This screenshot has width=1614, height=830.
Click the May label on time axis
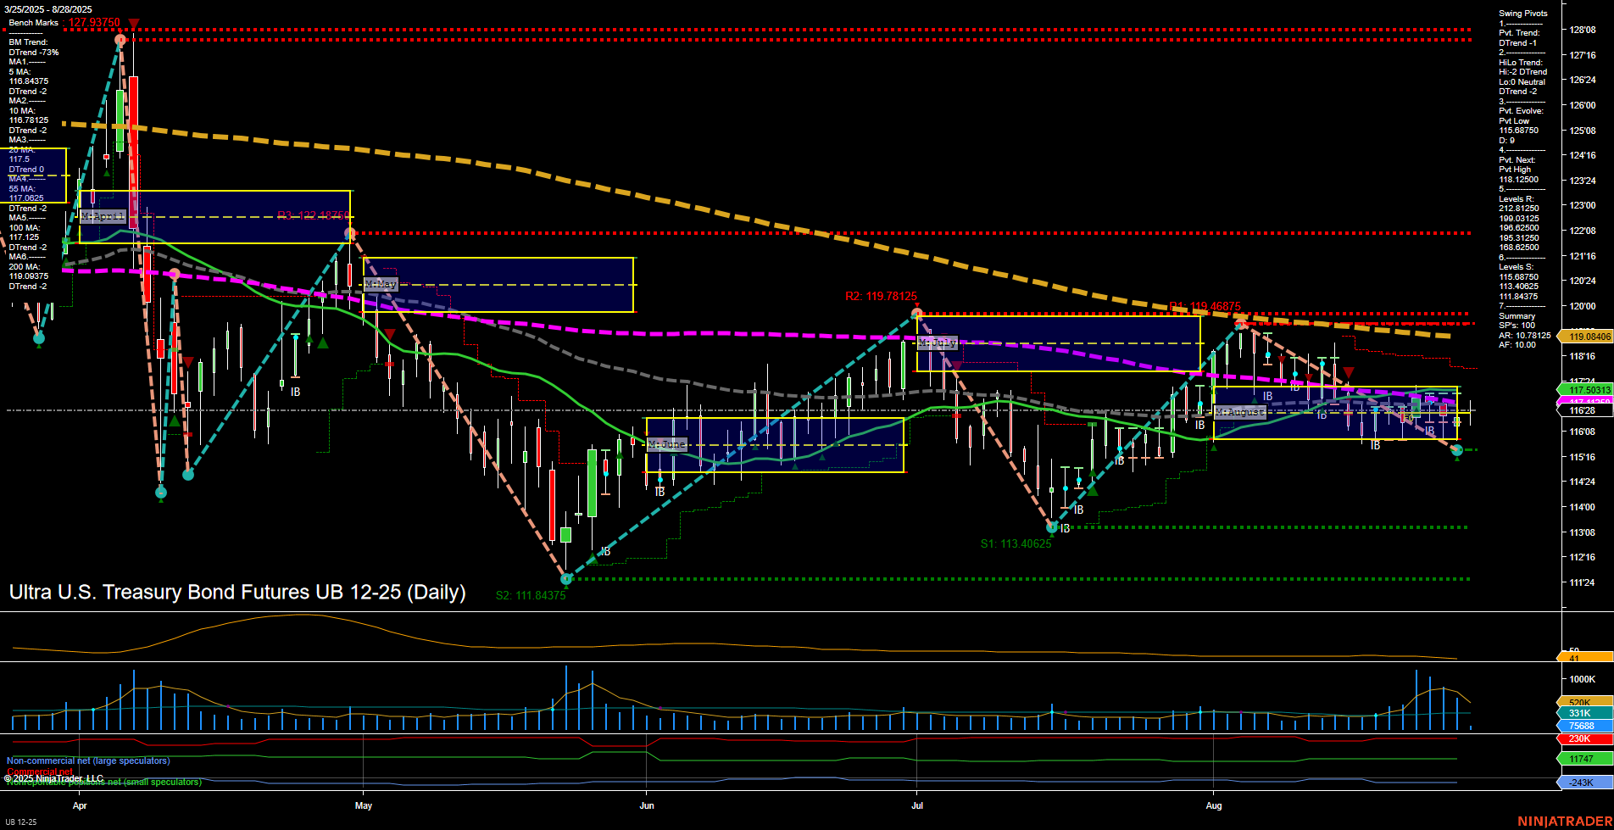[x=364, y=806]
